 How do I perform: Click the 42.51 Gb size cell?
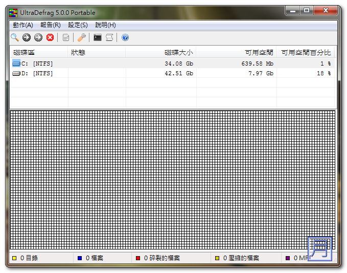(x=179, y=73)
